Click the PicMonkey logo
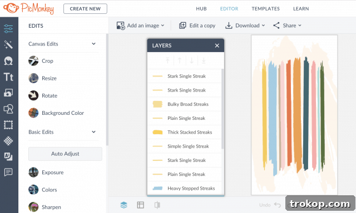Viewport: 356px width, 213px height. click(x=28, y=8)
